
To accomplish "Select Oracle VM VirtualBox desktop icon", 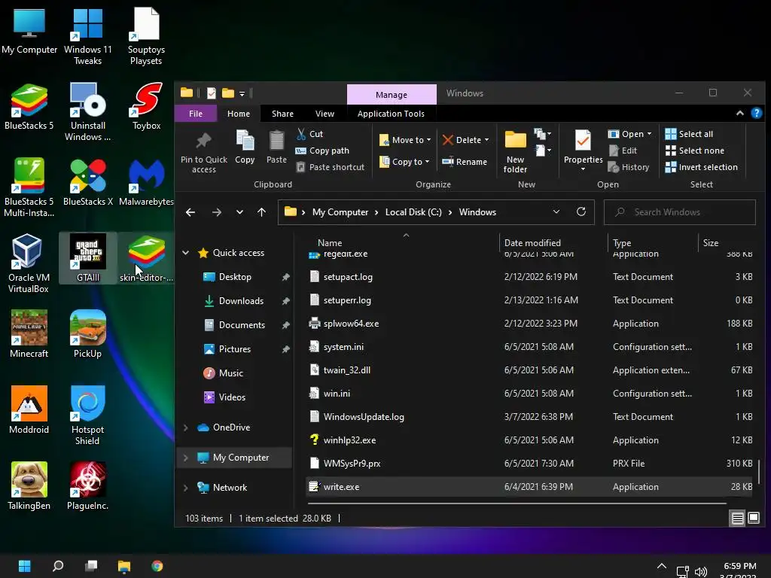I will tap(29, 263).
